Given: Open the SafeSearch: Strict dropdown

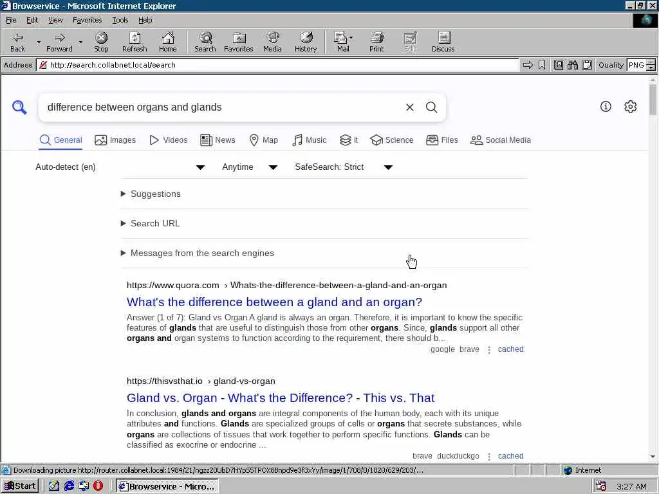Looking at the screenshot, I should pos(344,167).
